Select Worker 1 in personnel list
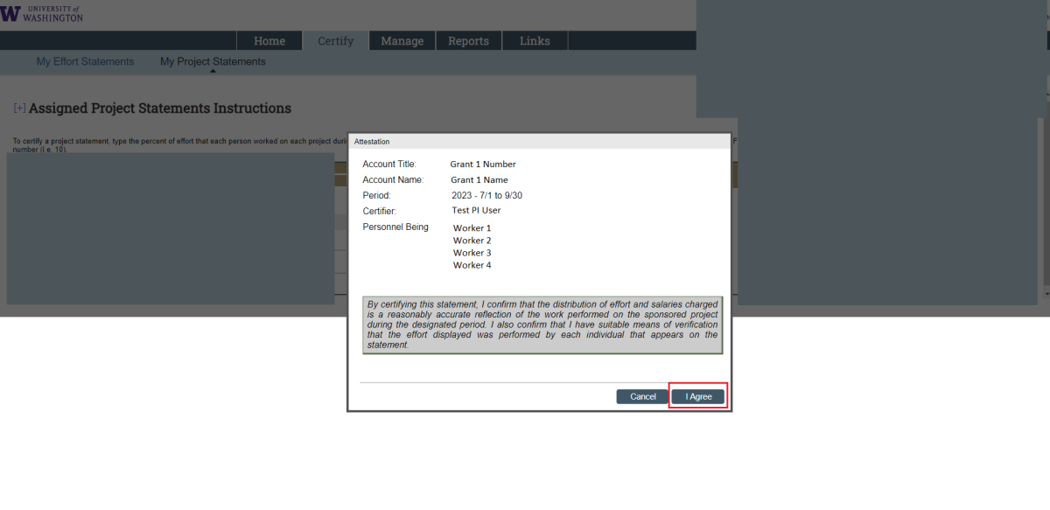This screenshot has width=1050, height=510. (472, 228)
